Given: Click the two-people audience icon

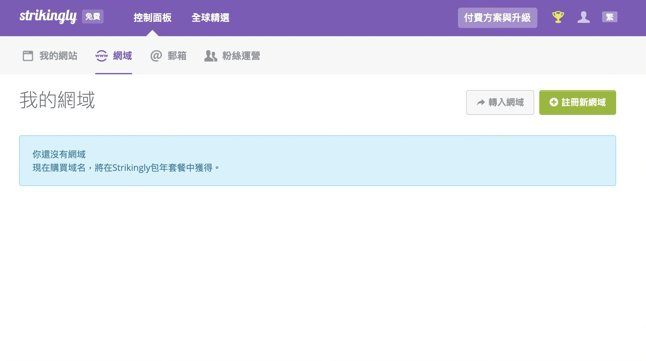Looking at the screenshot, I should (x=211, y=56).
